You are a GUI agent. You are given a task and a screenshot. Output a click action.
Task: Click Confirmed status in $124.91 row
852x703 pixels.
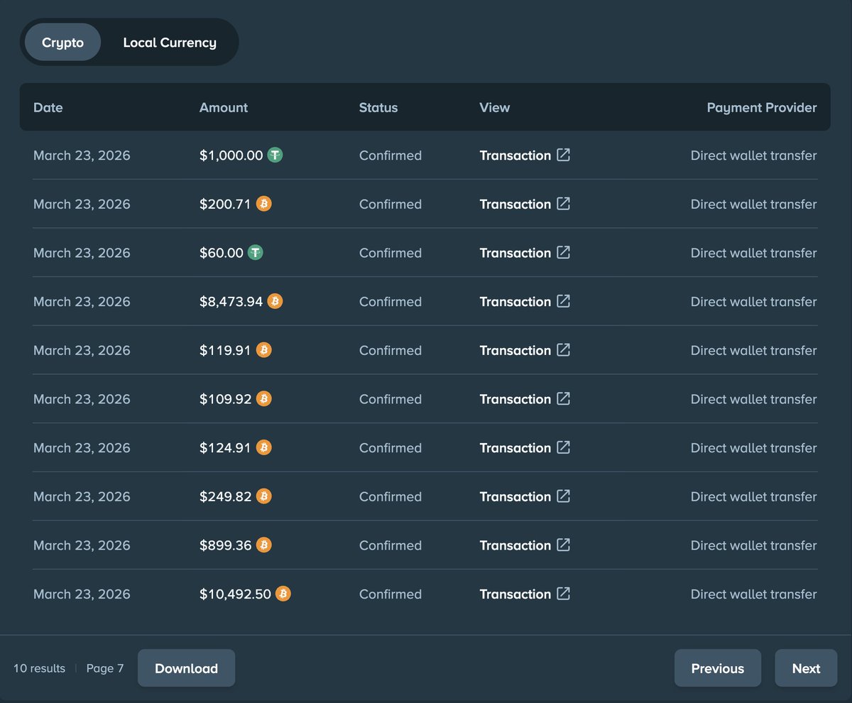pyautogui.click(x=390, y=448)
